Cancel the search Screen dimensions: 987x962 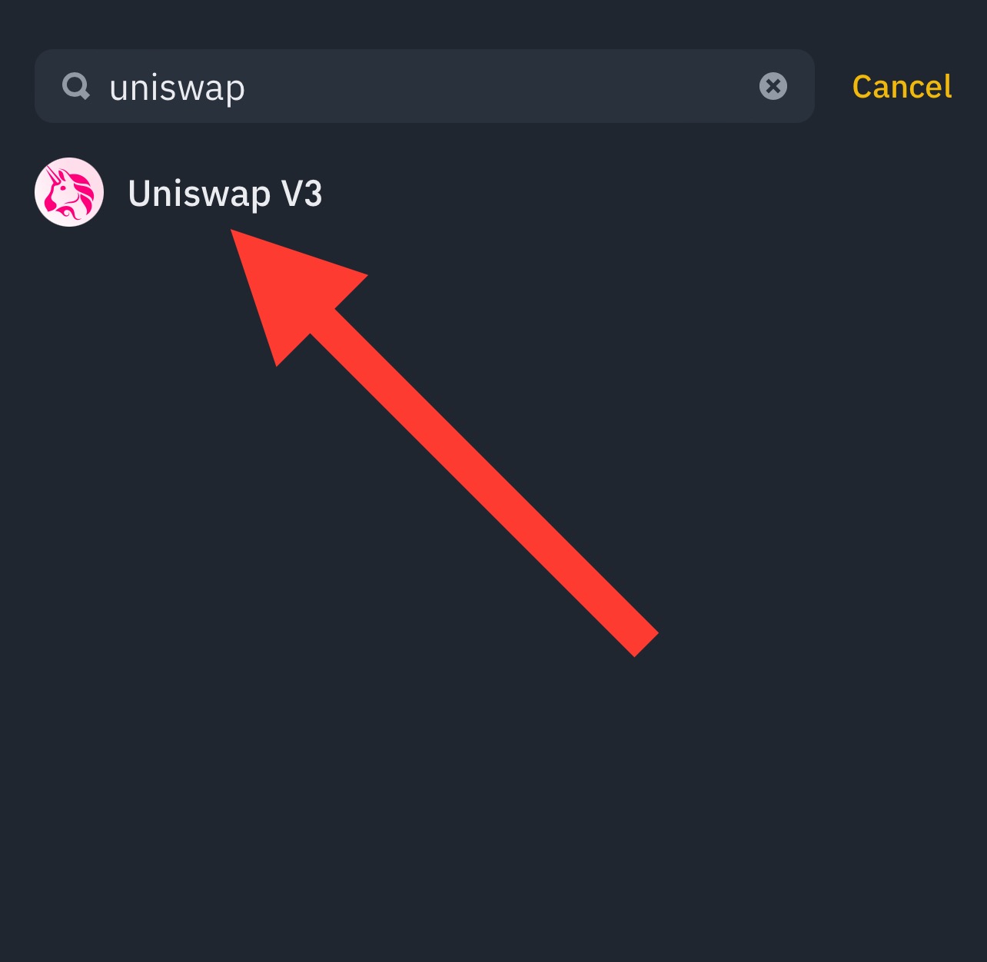[902, 87]
